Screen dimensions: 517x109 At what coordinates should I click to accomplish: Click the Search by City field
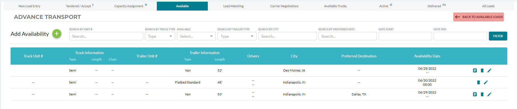coord(287,36)
